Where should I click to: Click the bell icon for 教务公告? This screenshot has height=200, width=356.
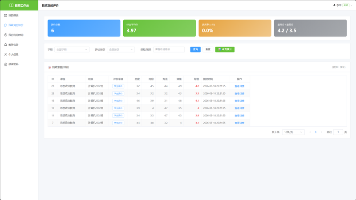pos(6,45)
